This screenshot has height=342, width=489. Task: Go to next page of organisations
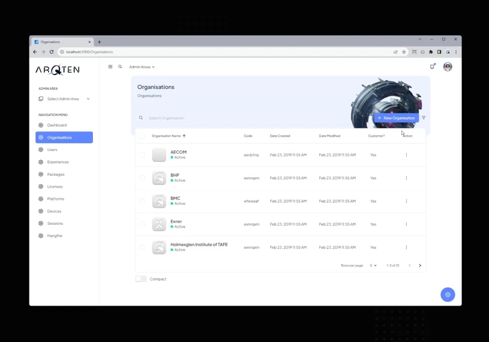tap(420, 265)
